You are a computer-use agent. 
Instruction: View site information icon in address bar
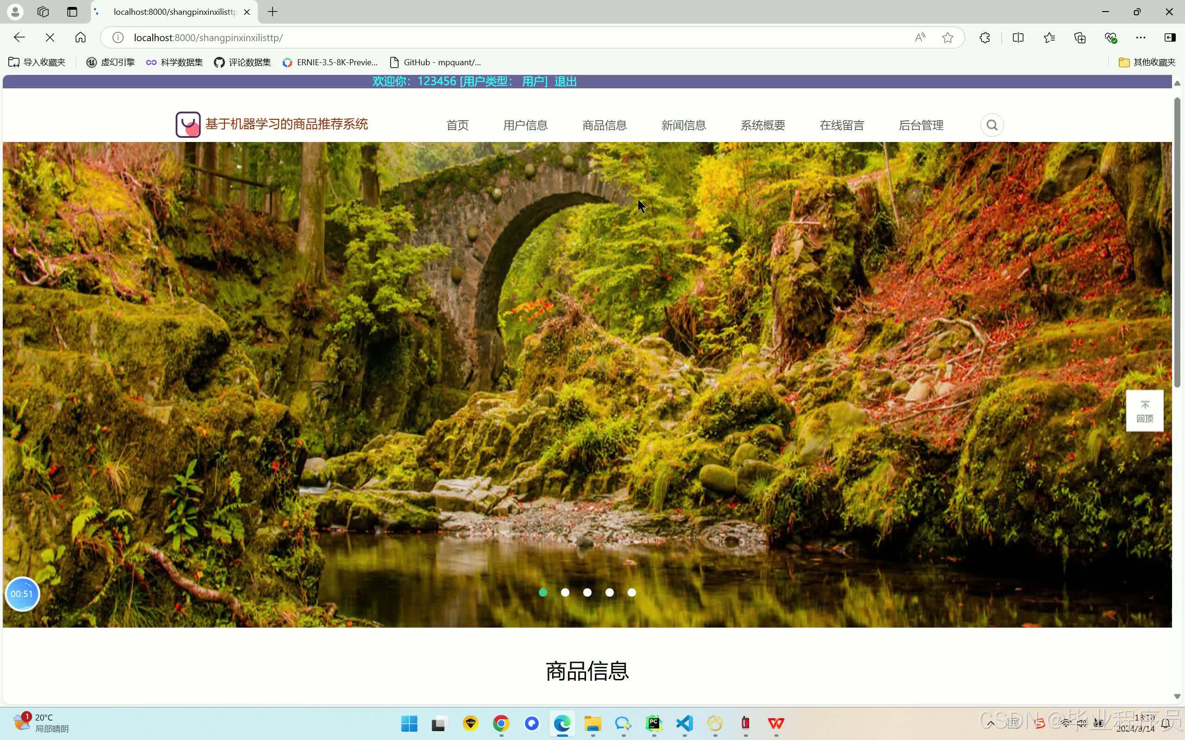coord(118,37)
